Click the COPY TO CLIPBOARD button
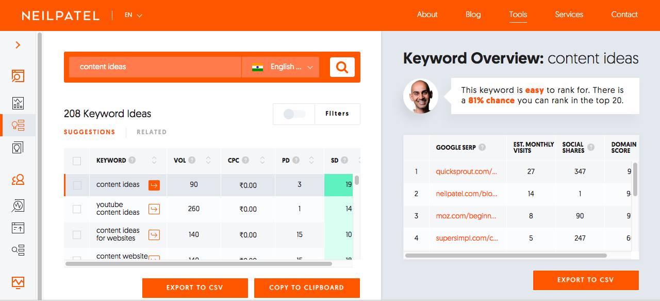Screen dimensions: 660x301 [307, 288]
